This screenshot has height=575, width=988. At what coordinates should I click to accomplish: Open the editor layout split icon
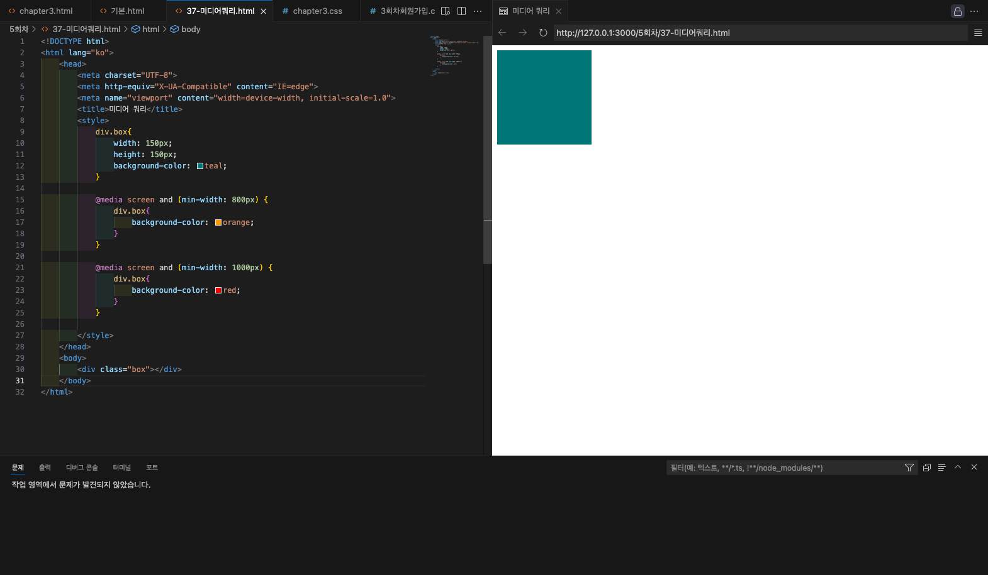[x=461, y=11]
